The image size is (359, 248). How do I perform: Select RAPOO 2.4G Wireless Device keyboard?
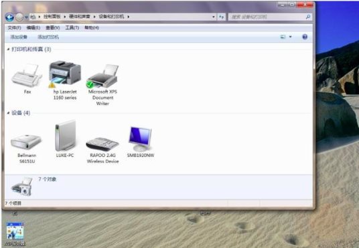(x=102, y=150)
